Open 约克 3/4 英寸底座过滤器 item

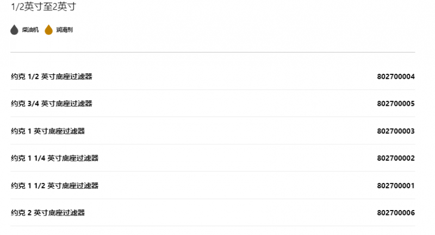click(52, 104)
